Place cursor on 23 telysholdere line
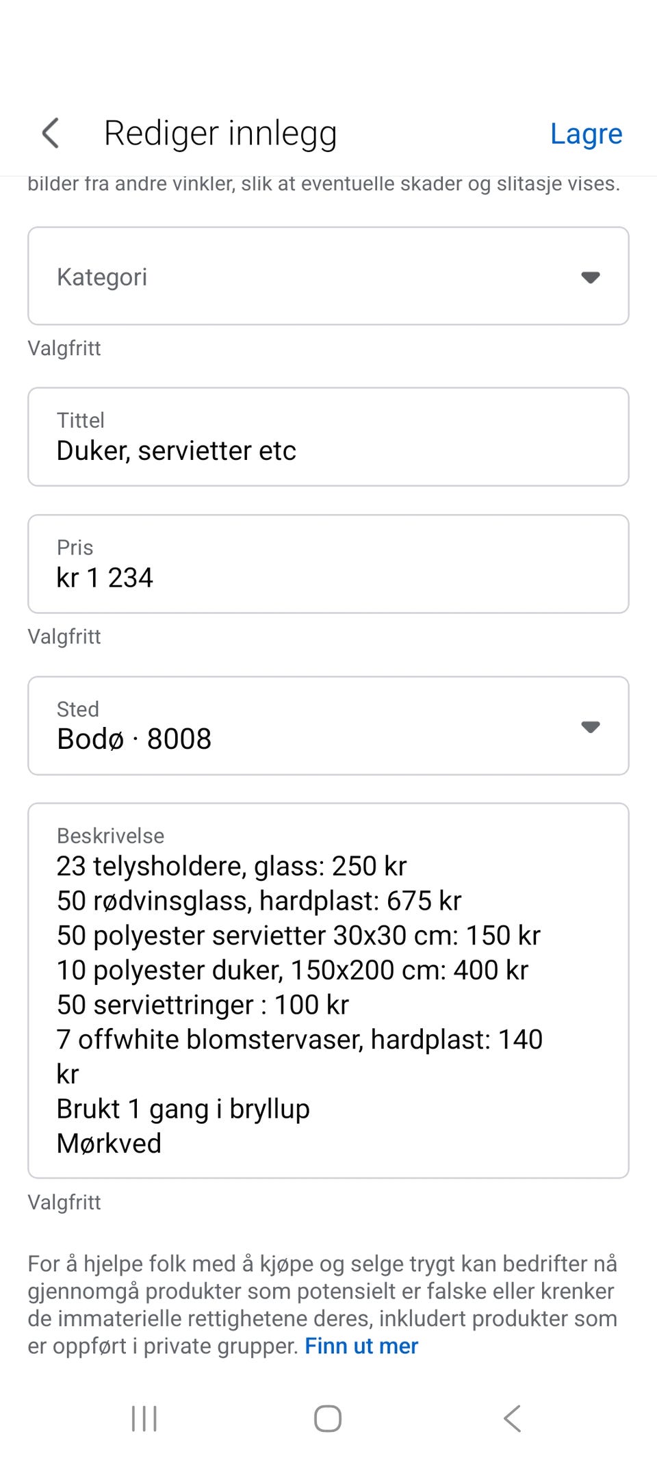The width and height of the screenshot is (657, 1460). click(231, 867)
